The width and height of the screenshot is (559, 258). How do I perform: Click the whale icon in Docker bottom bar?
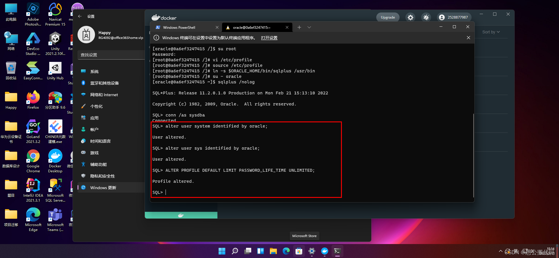click(x=181, y=215)
